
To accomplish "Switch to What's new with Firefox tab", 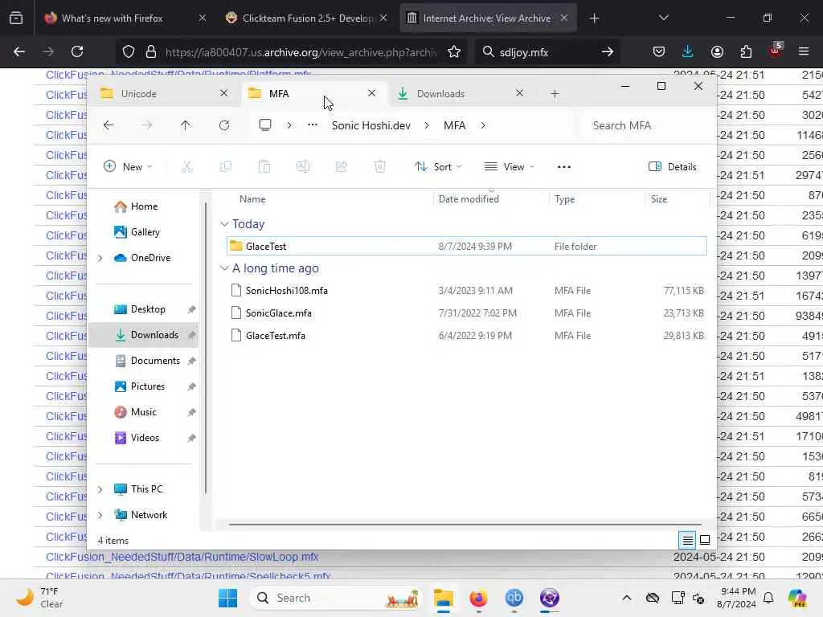I will pos(111,18).
